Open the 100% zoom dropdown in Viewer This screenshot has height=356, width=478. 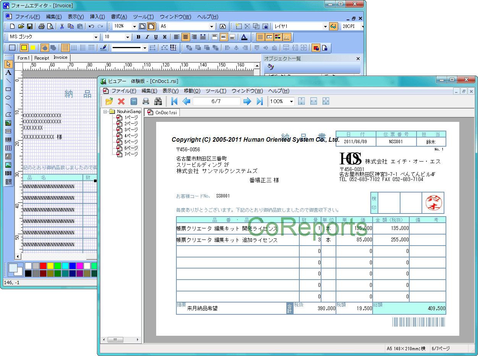pos(292,101)
